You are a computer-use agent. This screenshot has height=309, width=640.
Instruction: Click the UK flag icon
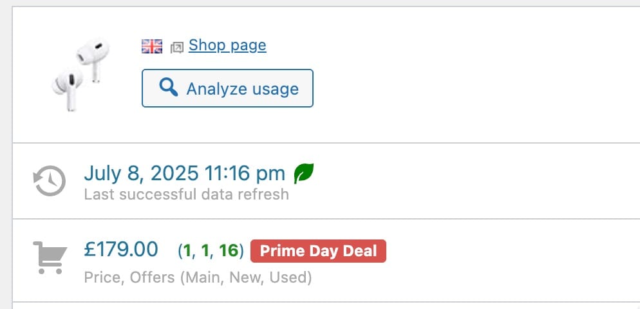point(152,46)
